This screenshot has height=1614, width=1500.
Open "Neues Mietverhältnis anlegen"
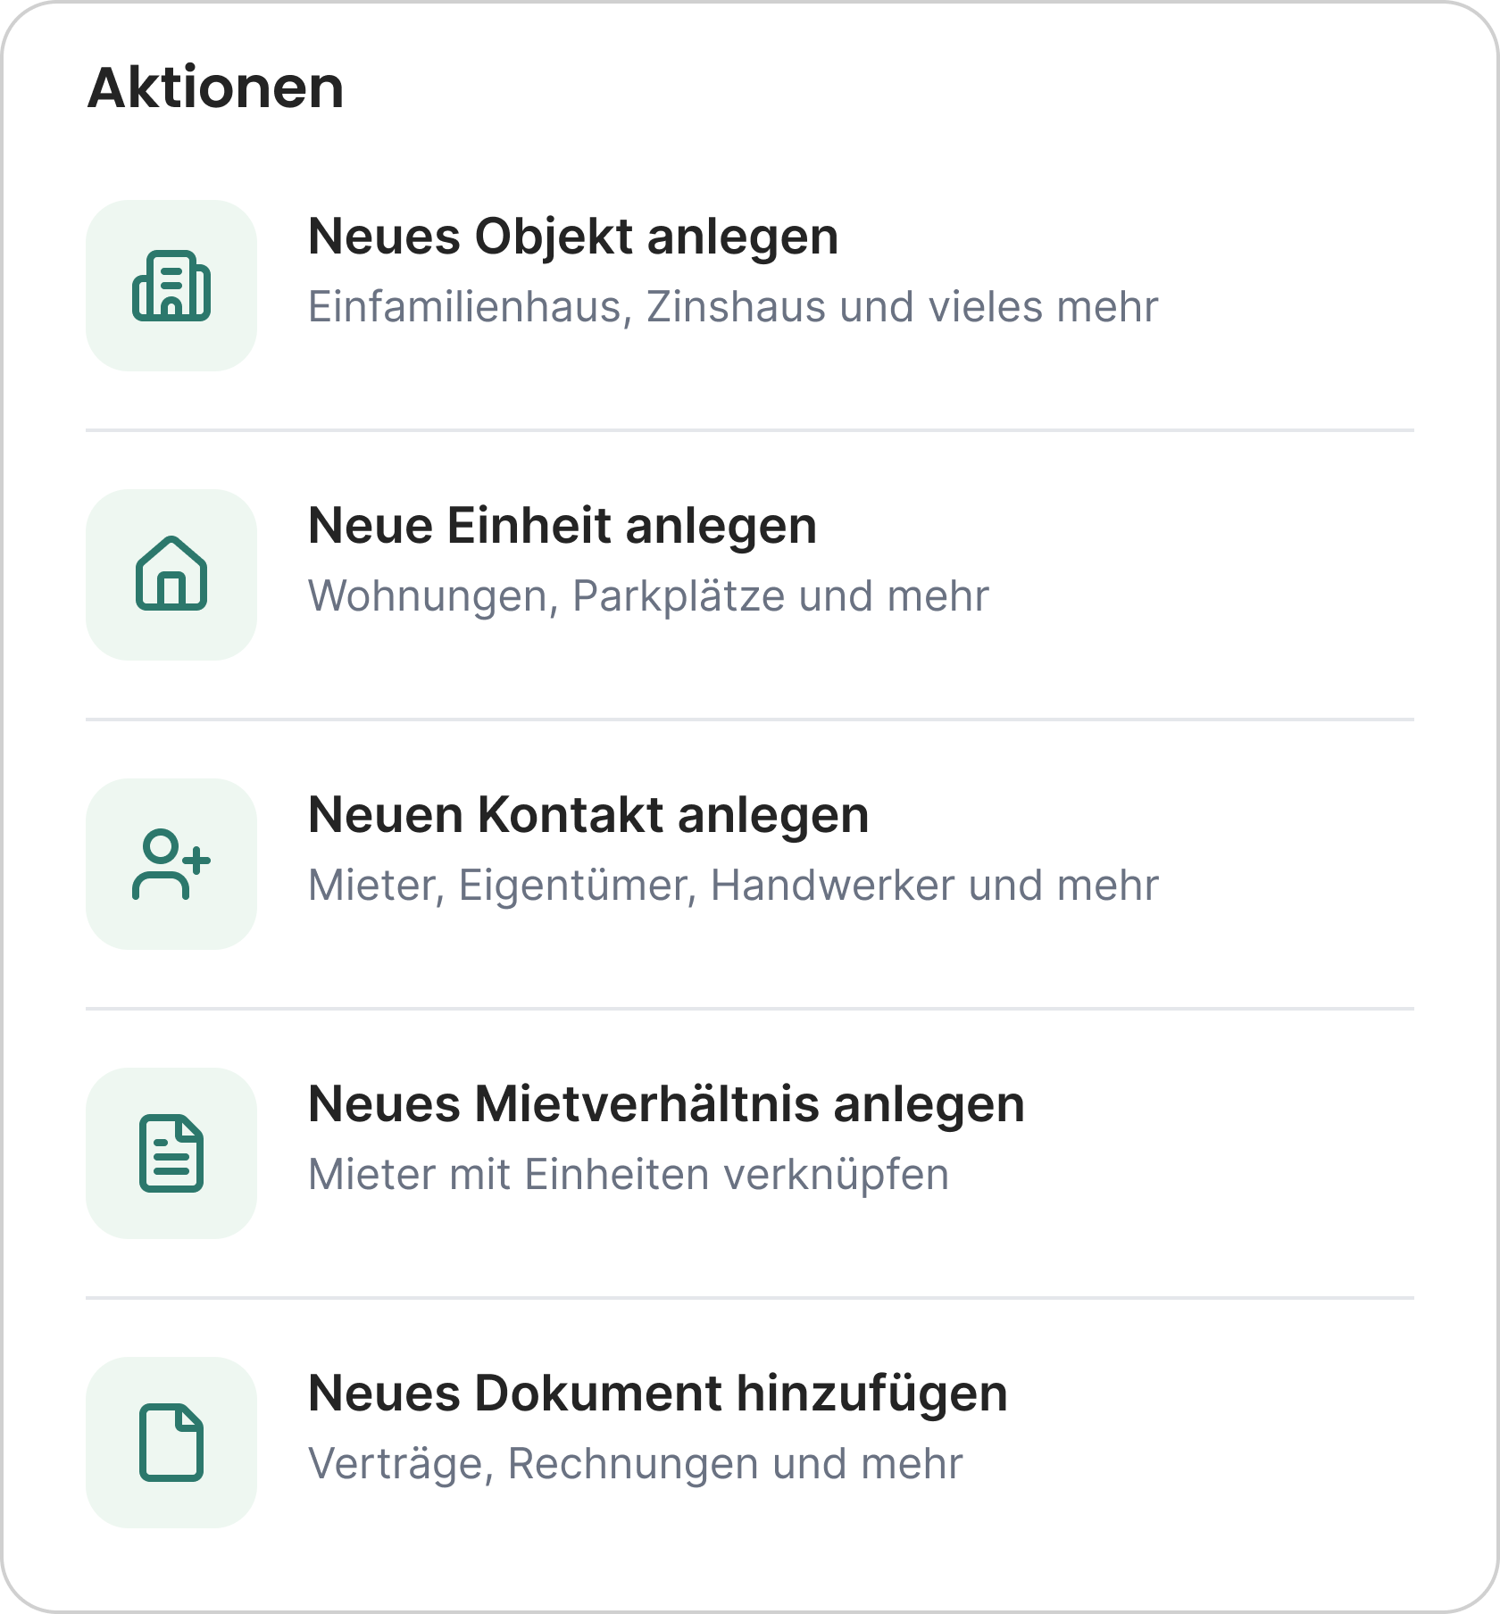[666, 1104]
